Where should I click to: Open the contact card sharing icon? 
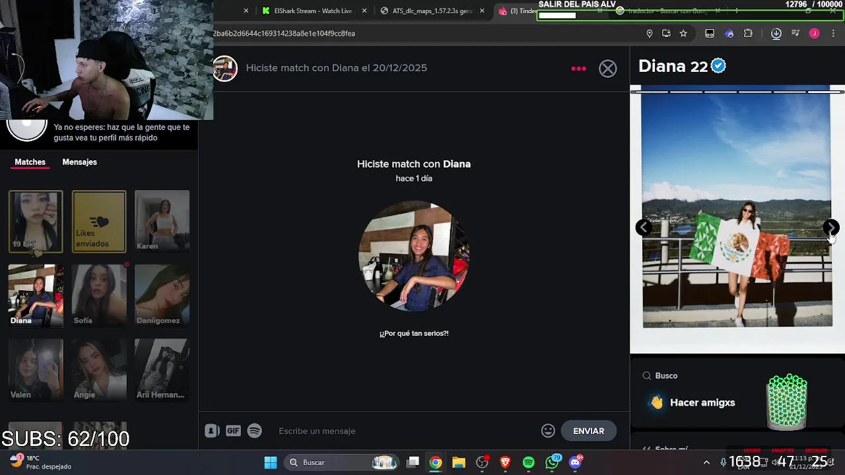point(212,431)
